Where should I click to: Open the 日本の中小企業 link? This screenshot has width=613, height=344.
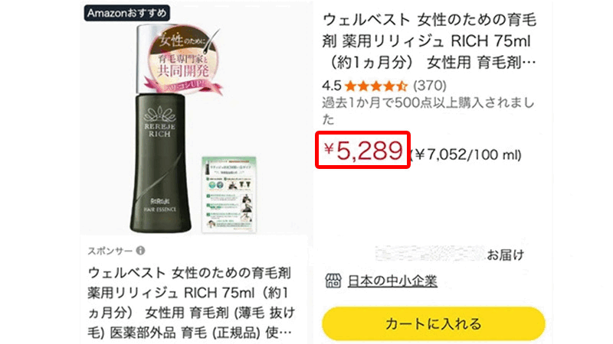392,281
